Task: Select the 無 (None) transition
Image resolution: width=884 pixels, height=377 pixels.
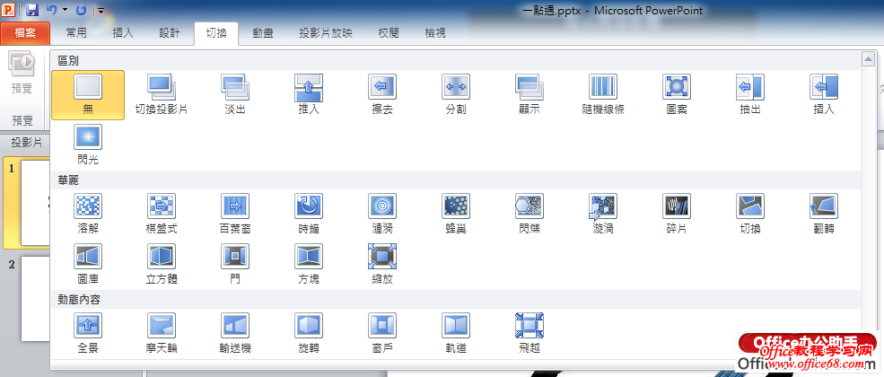Action: tap(88, 95)
